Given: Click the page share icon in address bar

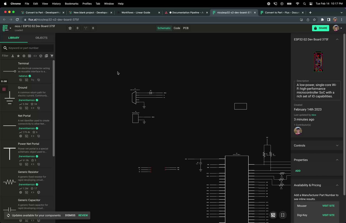Looking at the screenshot, I should 308,20.
